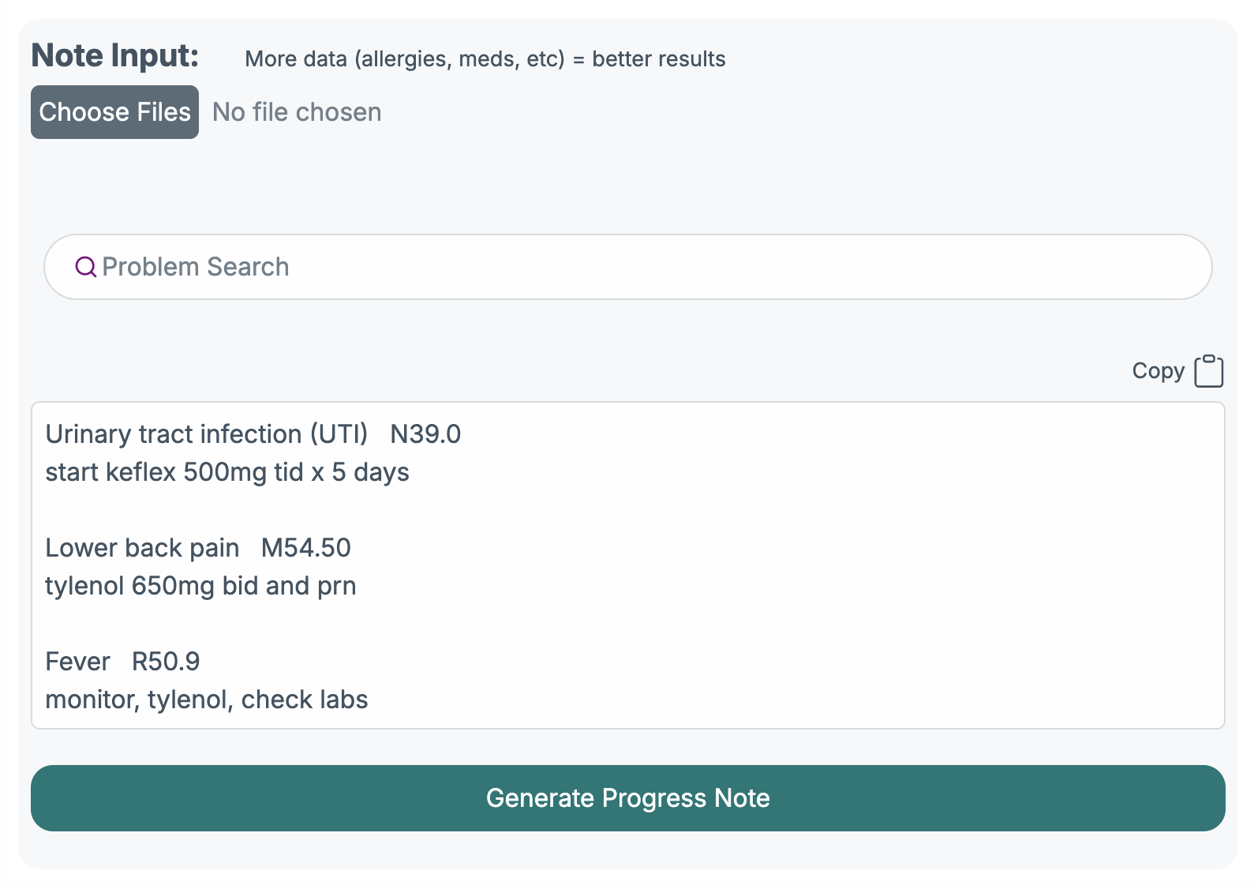The image size is (1254, 889).
Task: Click the Choose Files button
Action: point(114,112)
